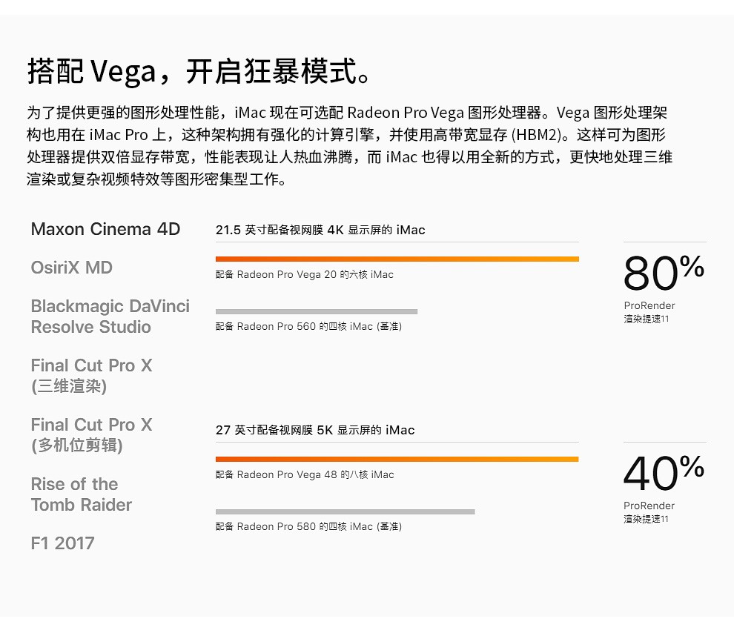
Task: Select Final Cut Pro X (三维渲染) tab
Action: click(x=91, y=376)
